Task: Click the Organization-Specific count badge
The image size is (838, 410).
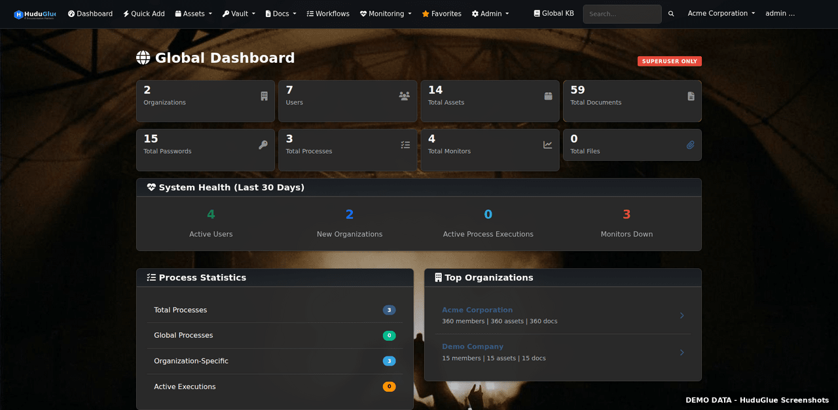Action: tap(390, 361)
